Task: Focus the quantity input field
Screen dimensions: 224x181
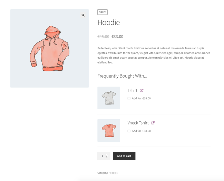Action: (x=102, y=156)
